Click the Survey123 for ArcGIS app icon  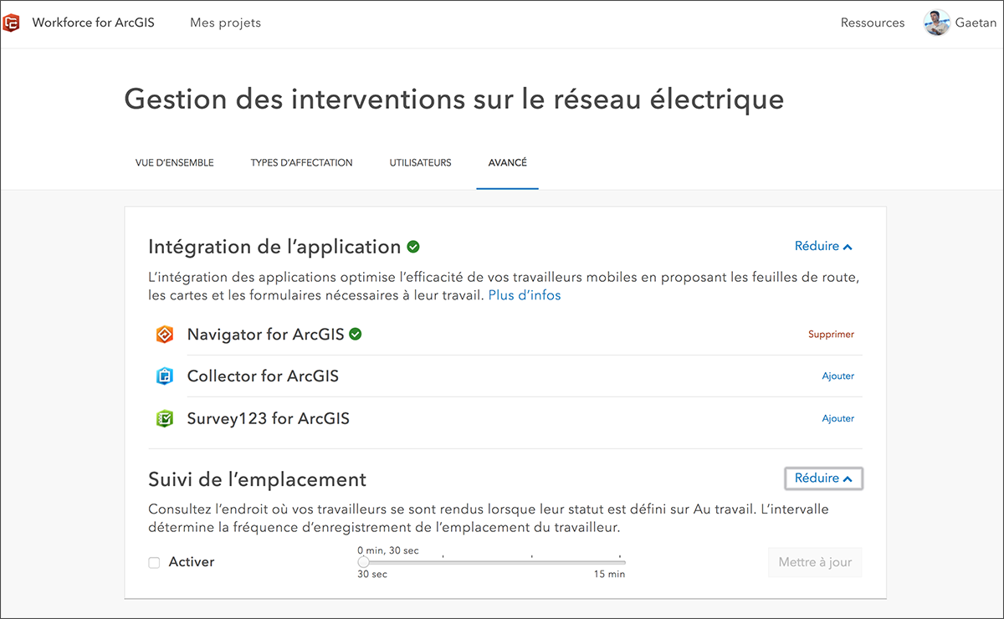click(x=165, y=418)
